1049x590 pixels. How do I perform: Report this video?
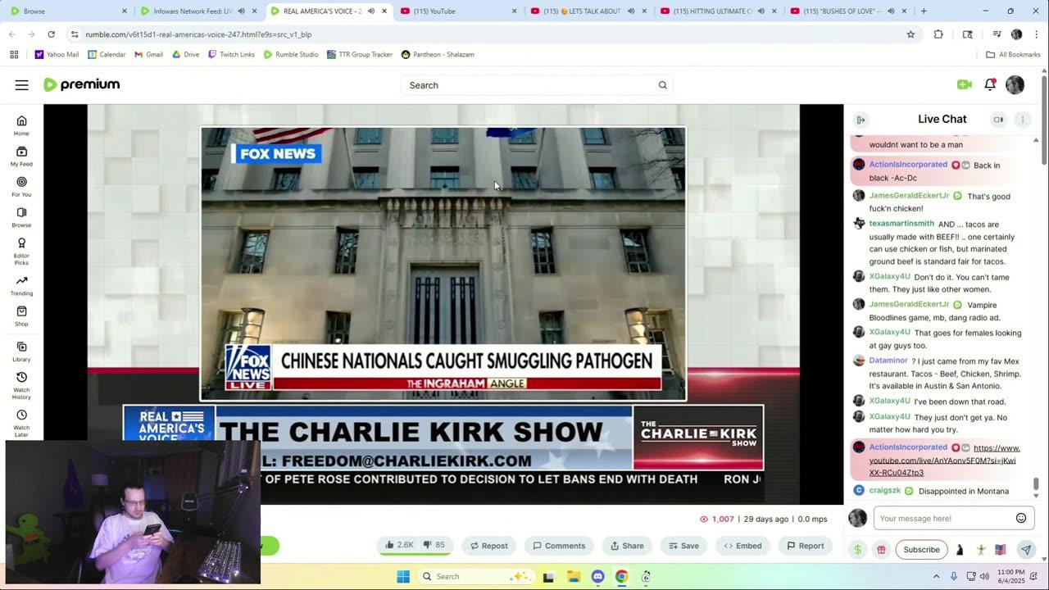tap(805, 546)
